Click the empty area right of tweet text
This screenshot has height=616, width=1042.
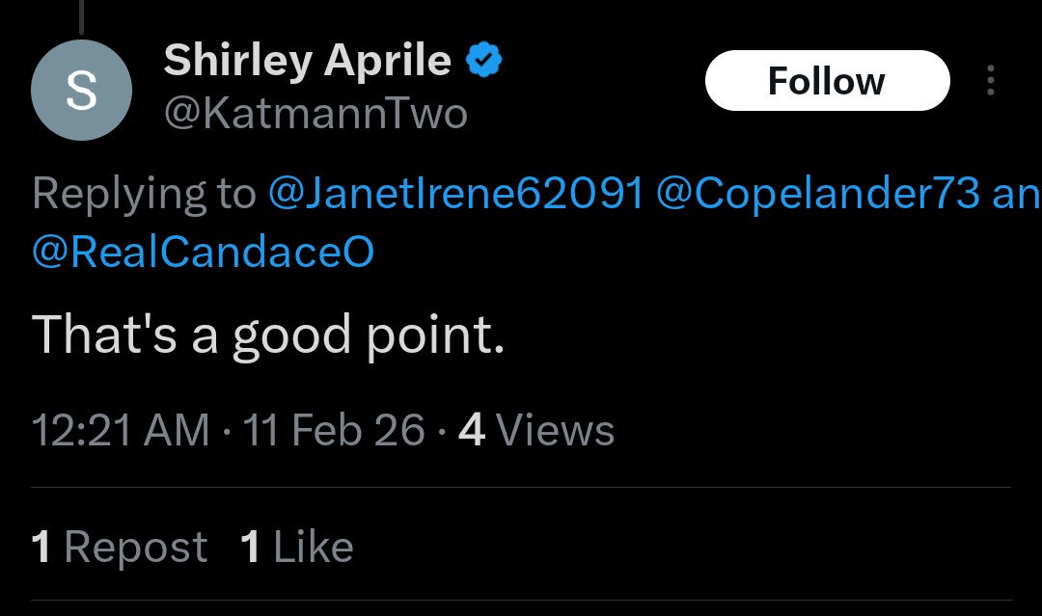(x=772, y=335)
